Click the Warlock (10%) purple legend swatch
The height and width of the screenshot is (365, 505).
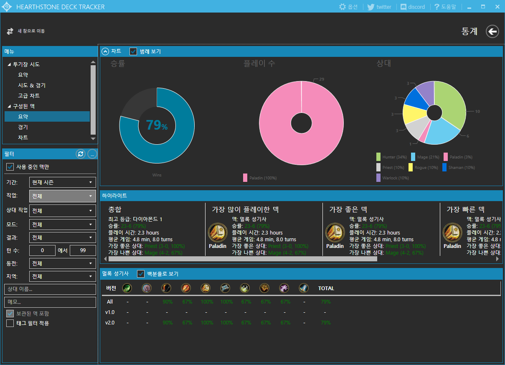[378, 178]
